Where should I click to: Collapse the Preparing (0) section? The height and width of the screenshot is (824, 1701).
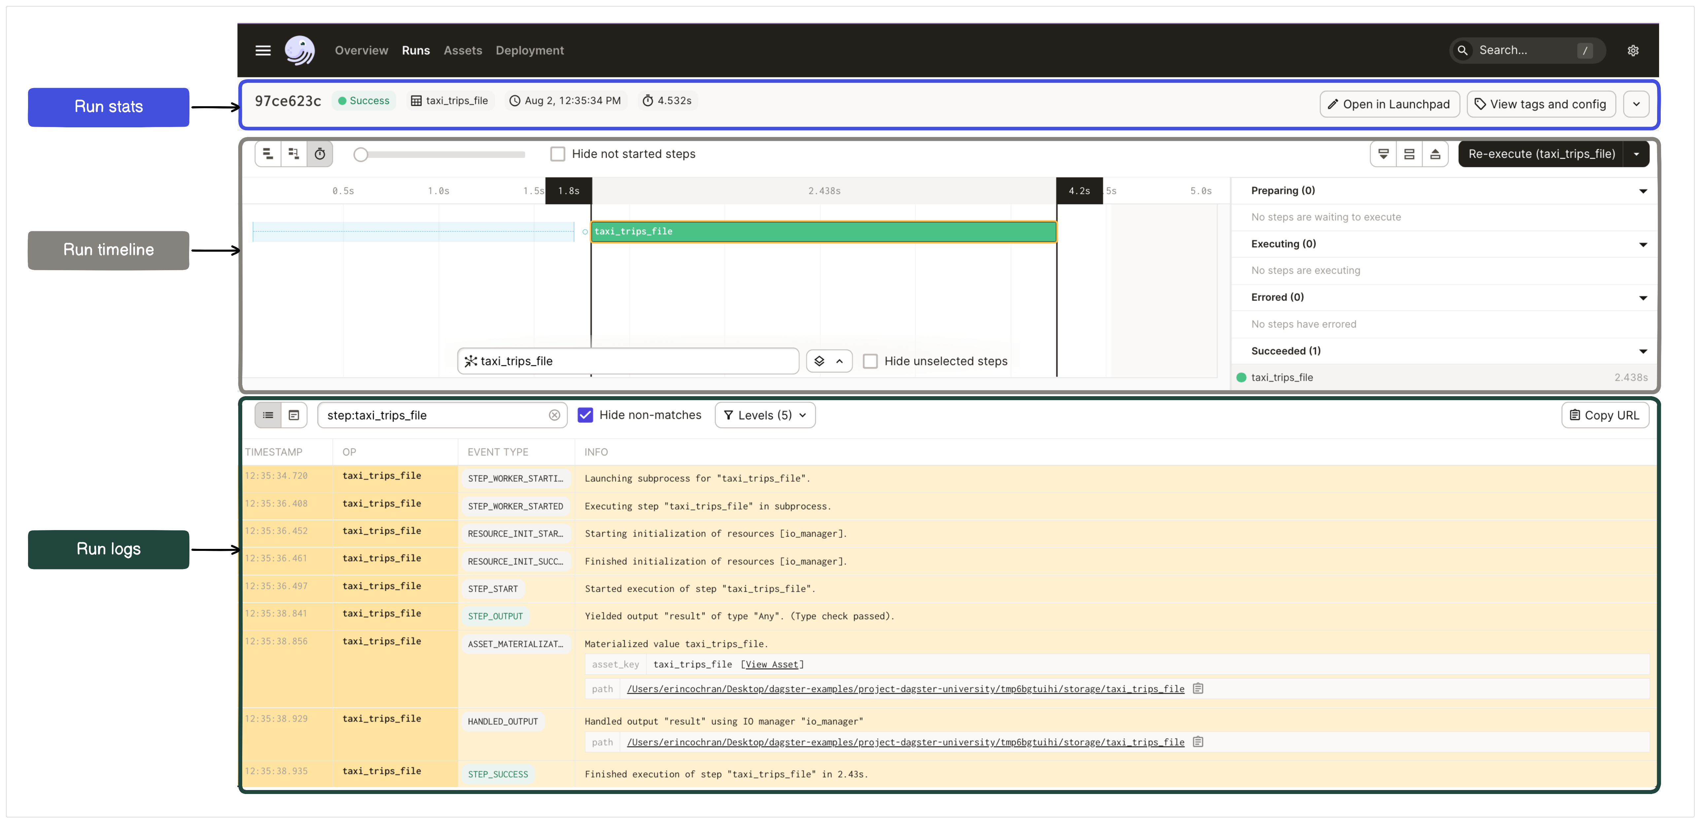tap(1642, 191)
